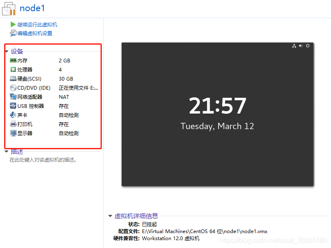This screenshot has height=248, width=331.
Task: Collapse the 设备 devices section
Action: (6, 51)
